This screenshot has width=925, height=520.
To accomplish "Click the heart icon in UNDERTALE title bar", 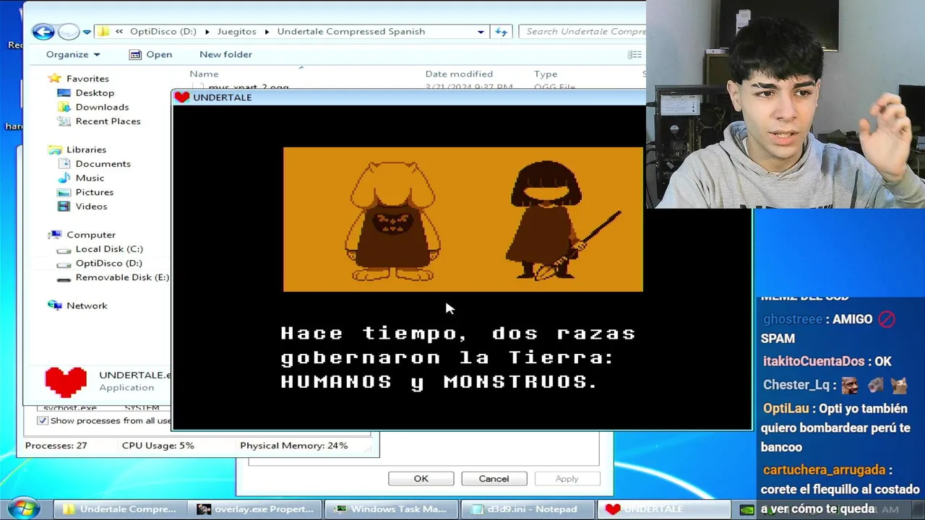I will (182, 97).
